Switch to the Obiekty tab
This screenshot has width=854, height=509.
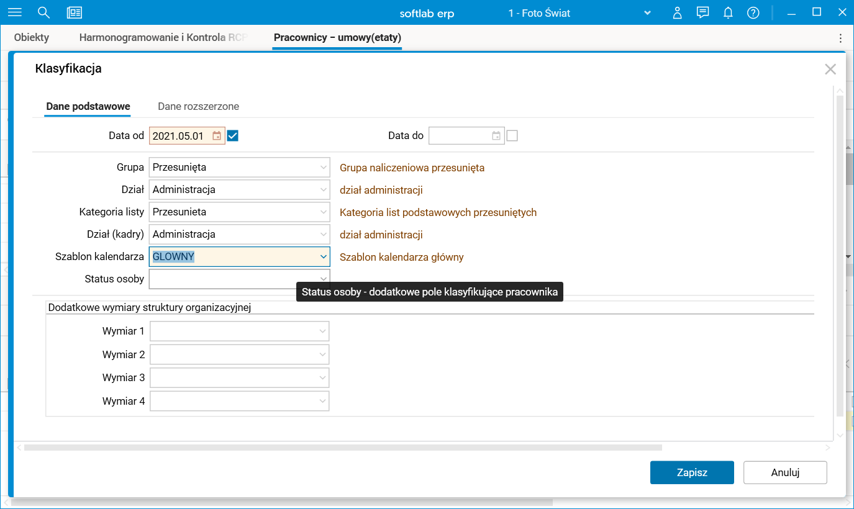(x=32, y=37)
